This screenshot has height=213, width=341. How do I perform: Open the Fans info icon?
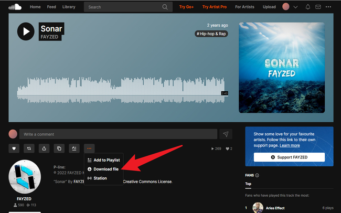tap(257, 175)
